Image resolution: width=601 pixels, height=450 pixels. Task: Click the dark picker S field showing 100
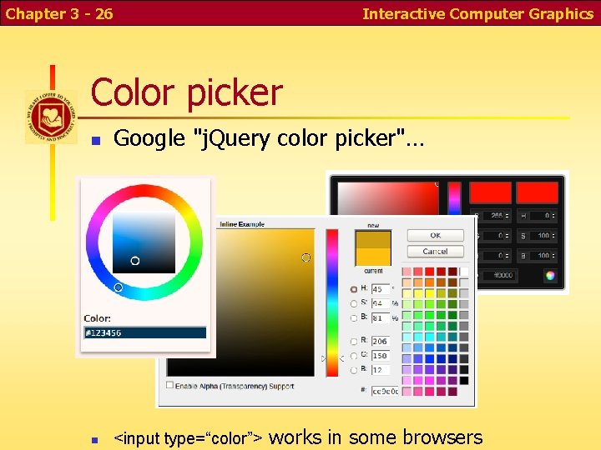541,236
